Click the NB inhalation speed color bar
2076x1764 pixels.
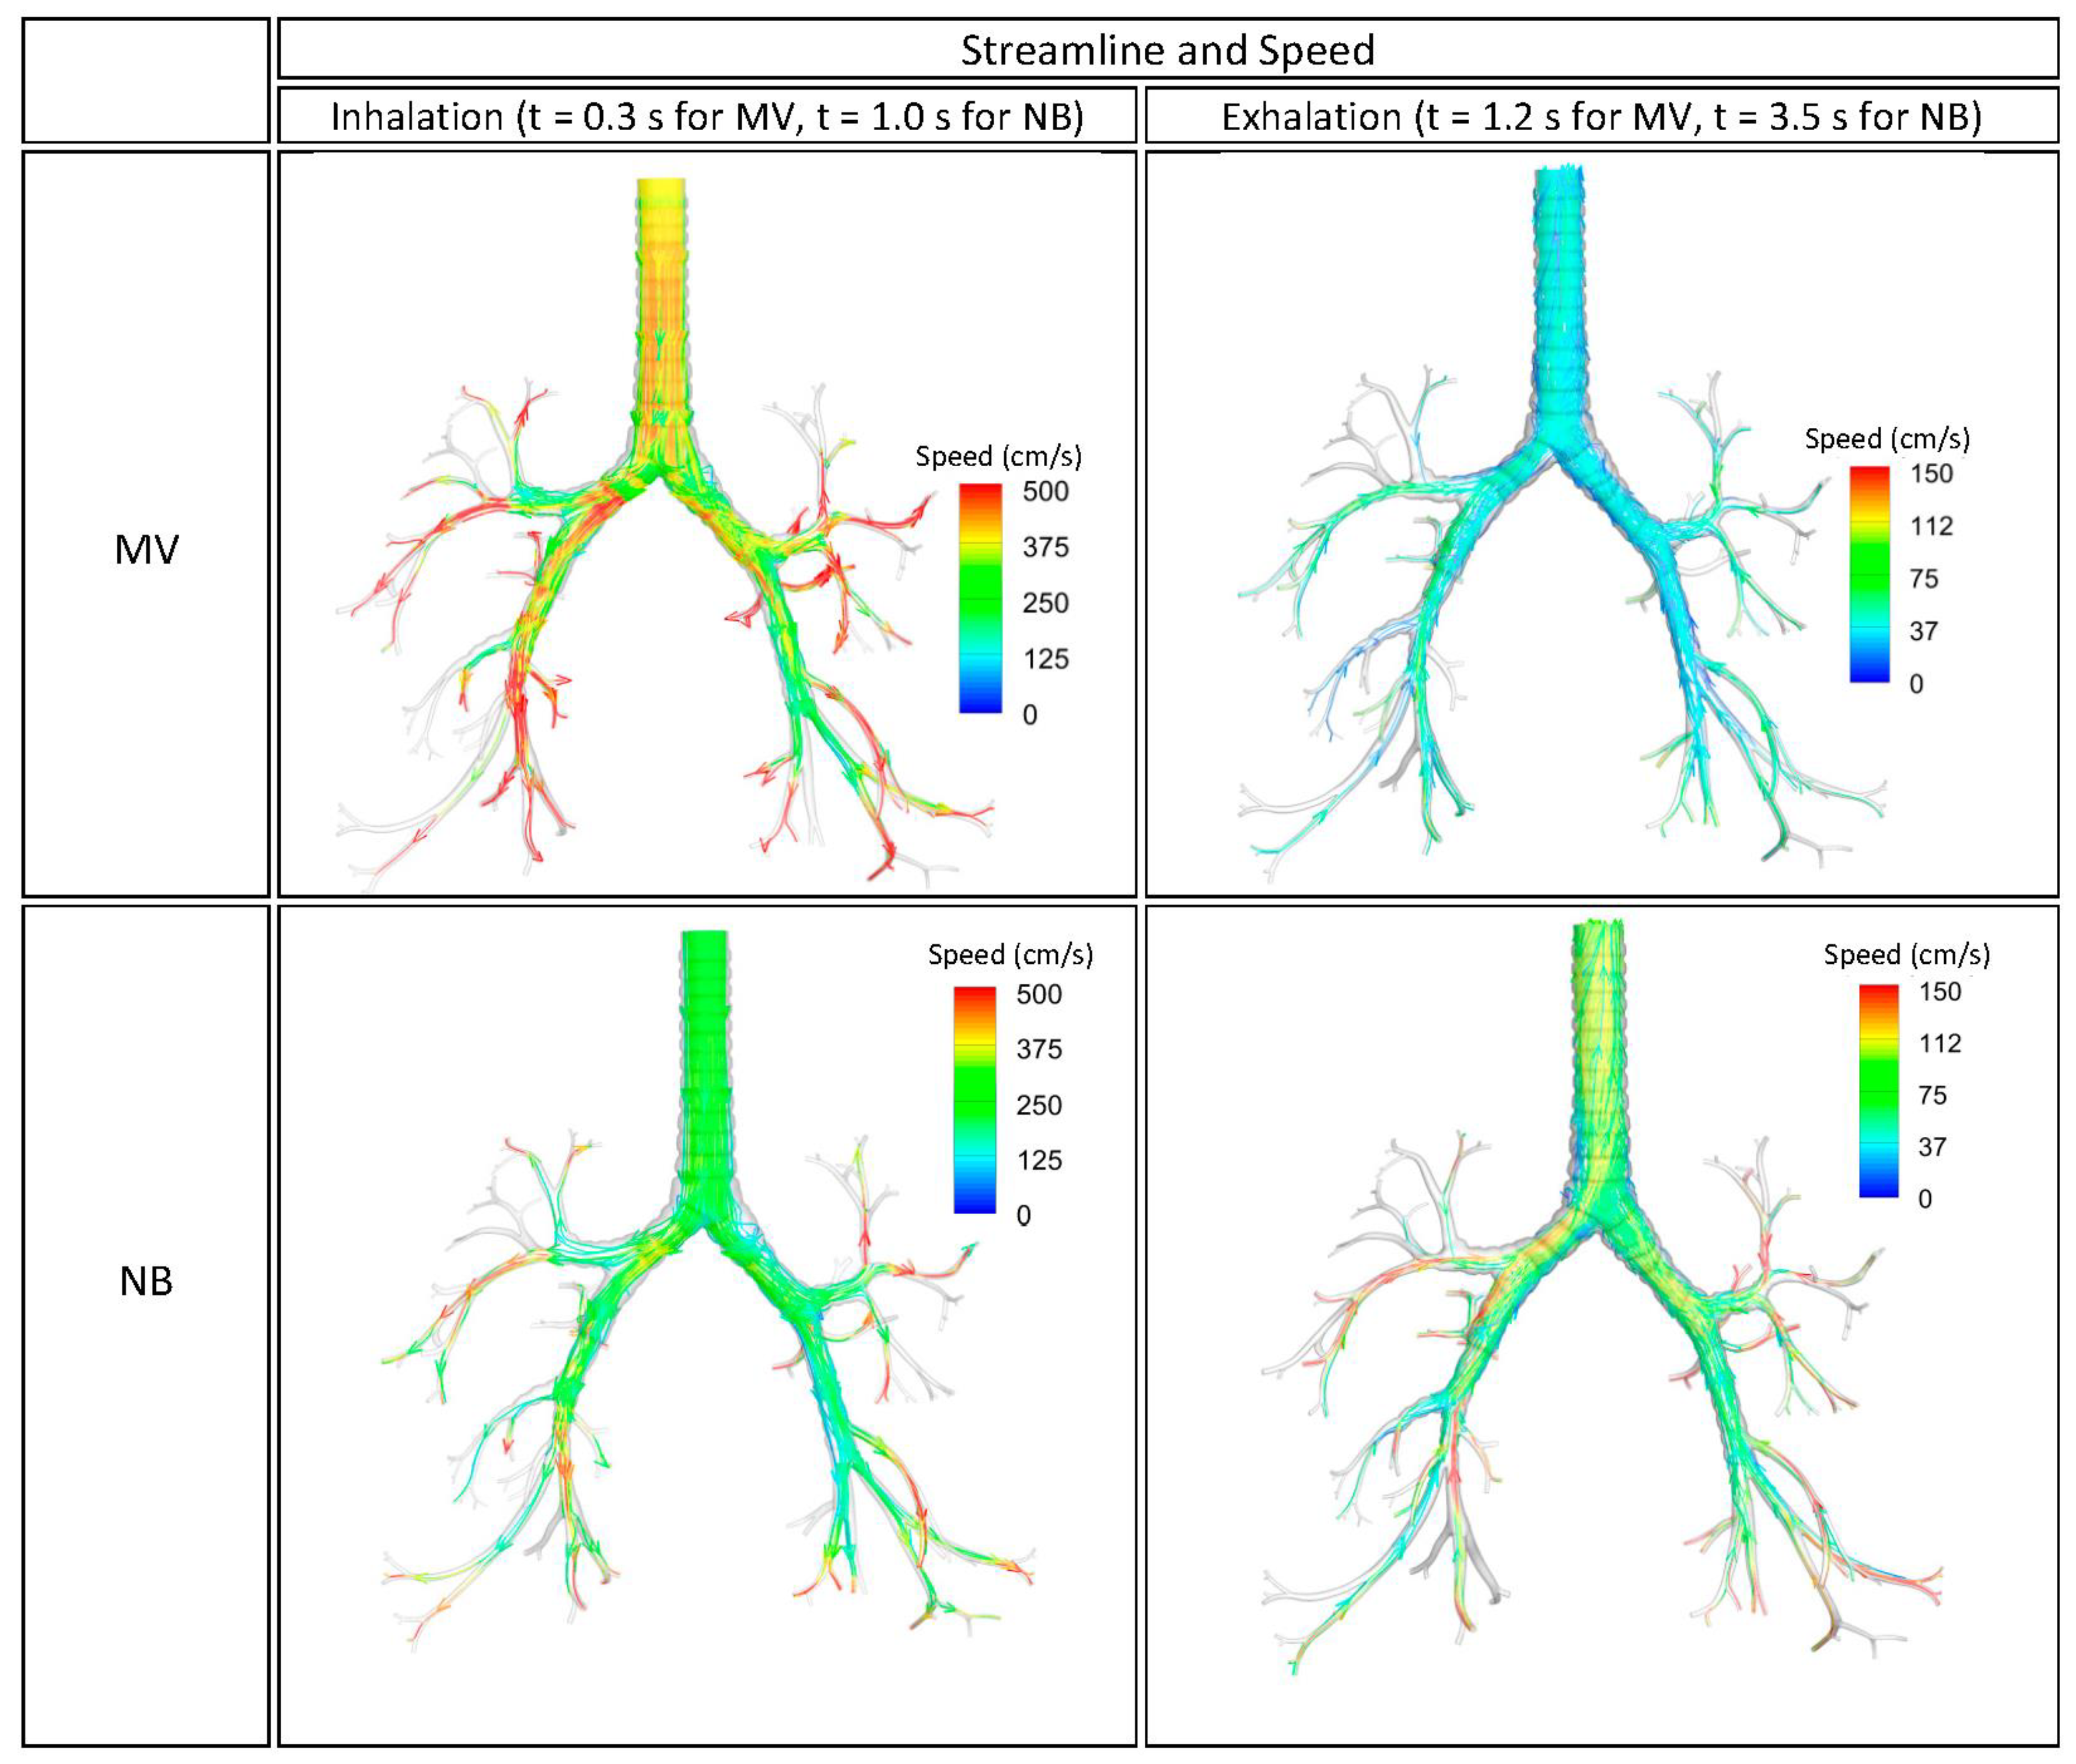coord(974,1100)
